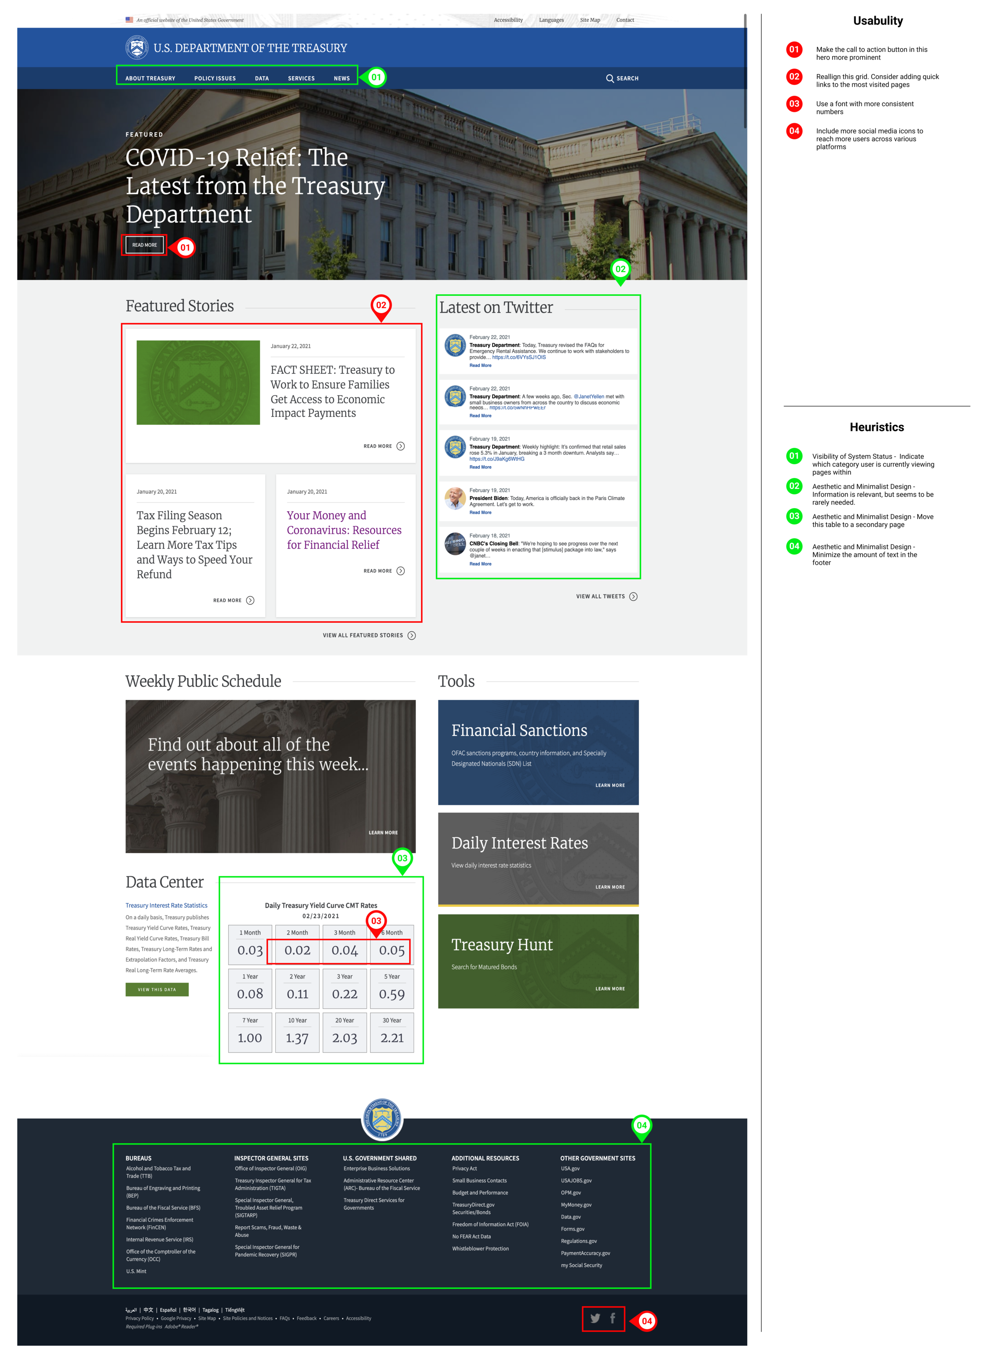Click the Treasury seal logo in header
This screenshot has height=1362, width=999.
137,48
